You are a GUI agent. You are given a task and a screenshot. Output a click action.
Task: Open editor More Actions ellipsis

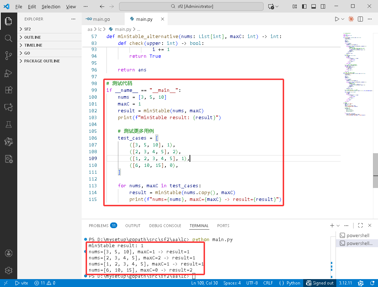click(370, 19)
